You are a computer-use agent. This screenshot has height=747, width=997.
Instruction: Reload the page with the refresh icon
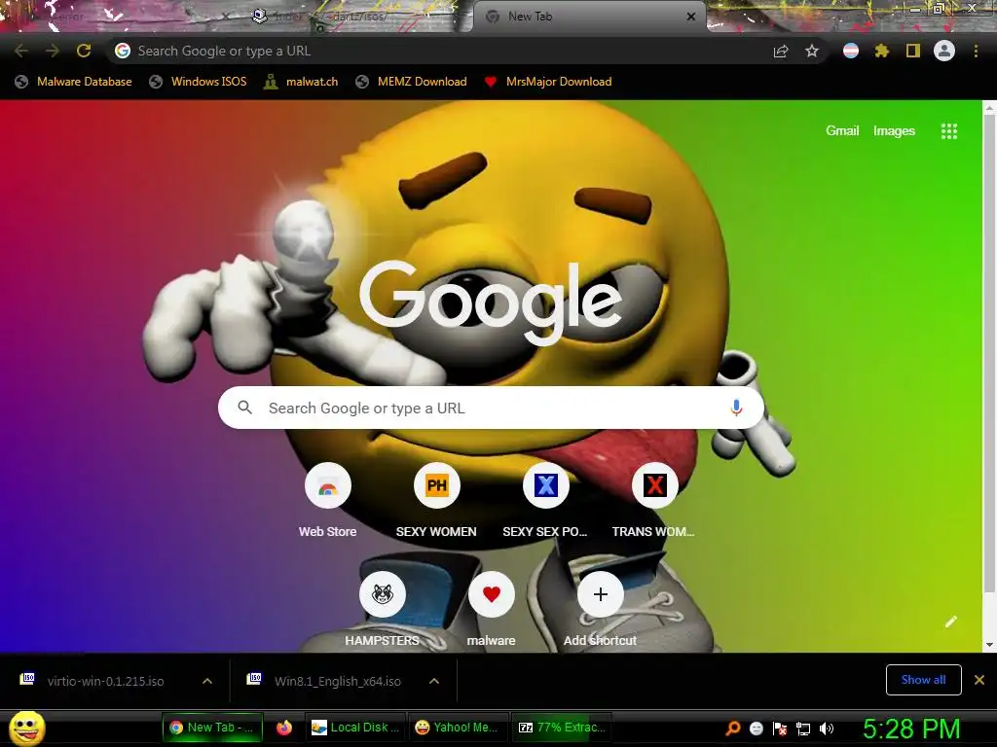click(x=84, y=51)
